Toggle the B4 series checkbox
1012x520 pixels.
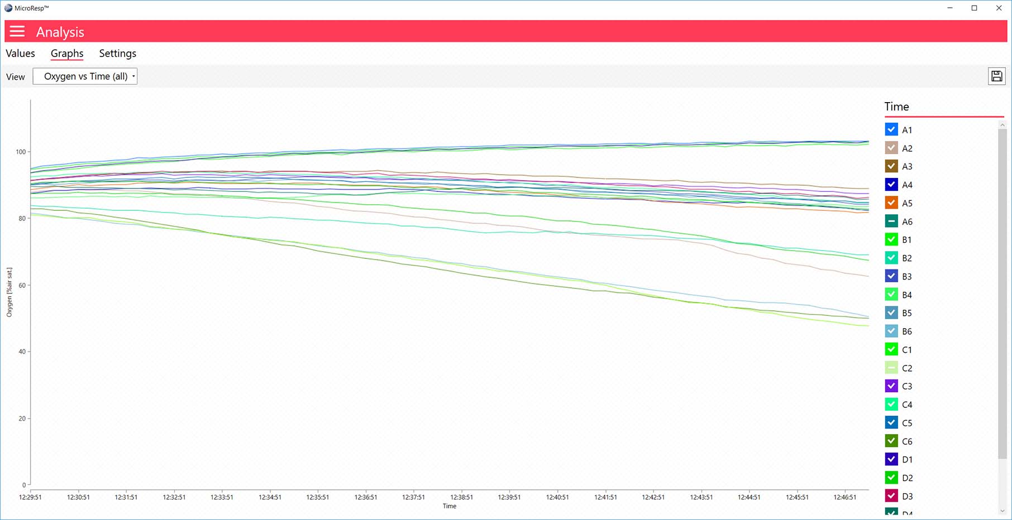891,295
